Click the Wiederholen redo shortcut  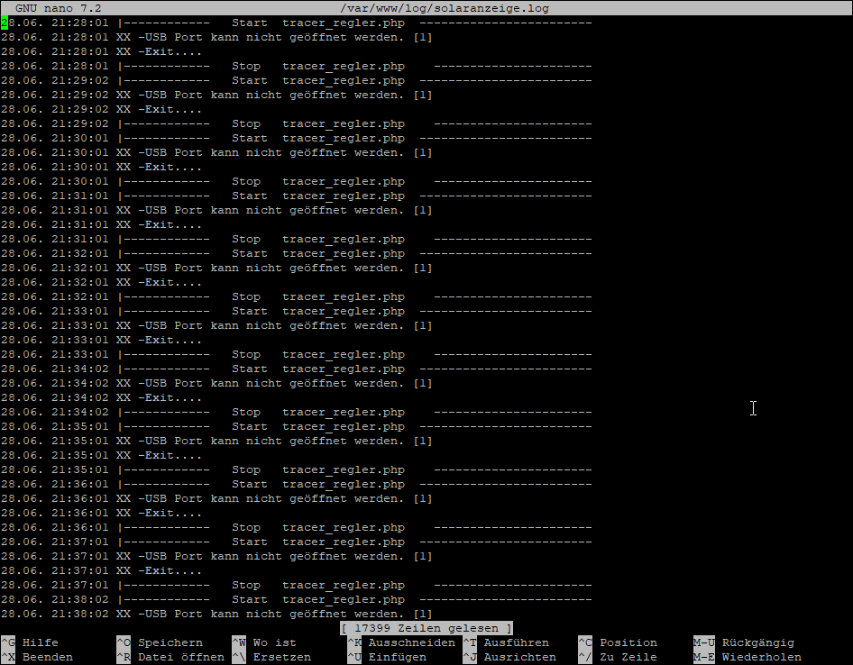click(761, 657)
